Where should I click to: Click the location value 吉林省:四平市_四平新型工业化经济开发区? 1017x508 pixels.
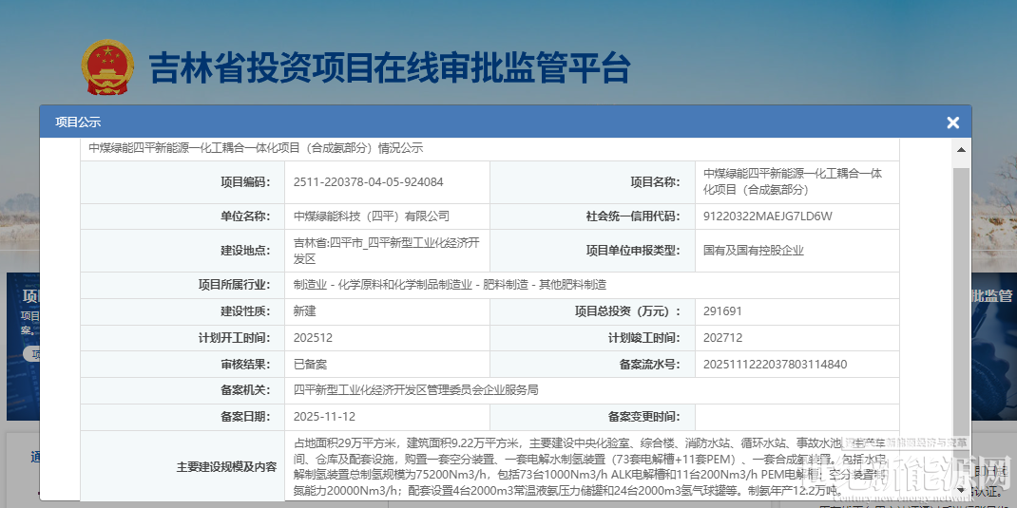pos(387,251)
